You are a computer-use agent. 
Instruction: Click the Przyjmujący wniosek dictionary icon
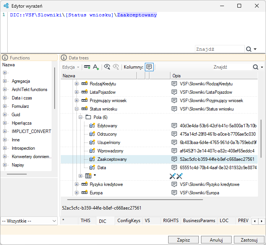pos(84,100)
